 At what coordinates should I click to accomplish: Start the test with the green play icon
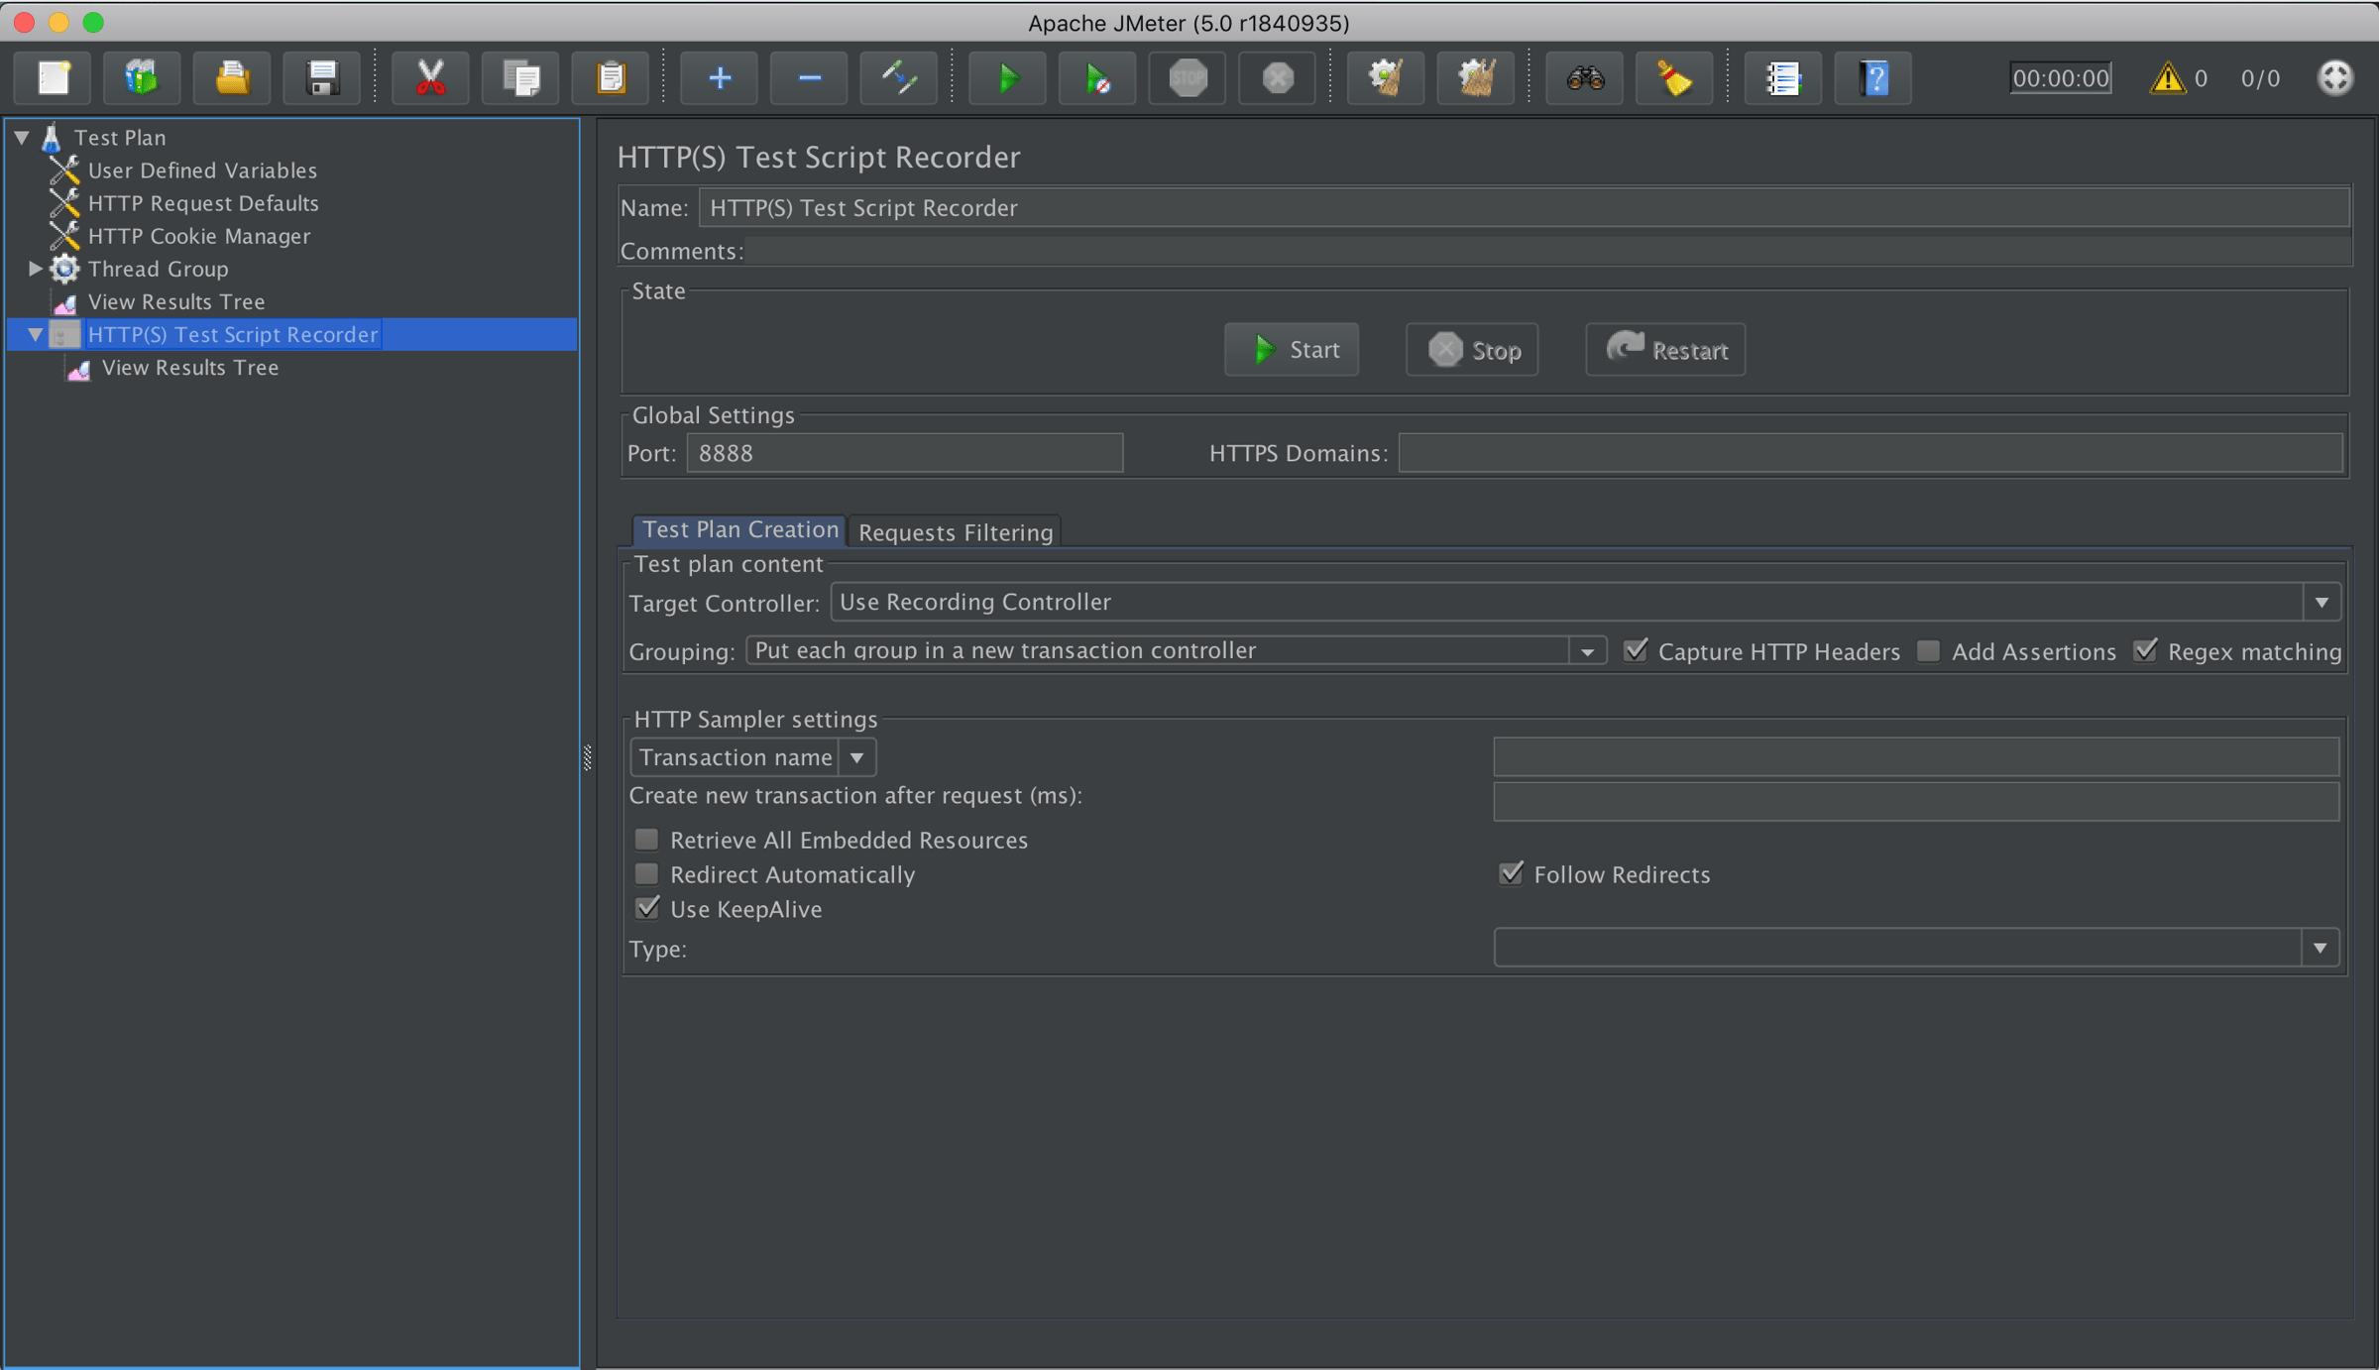[1007, 77]
